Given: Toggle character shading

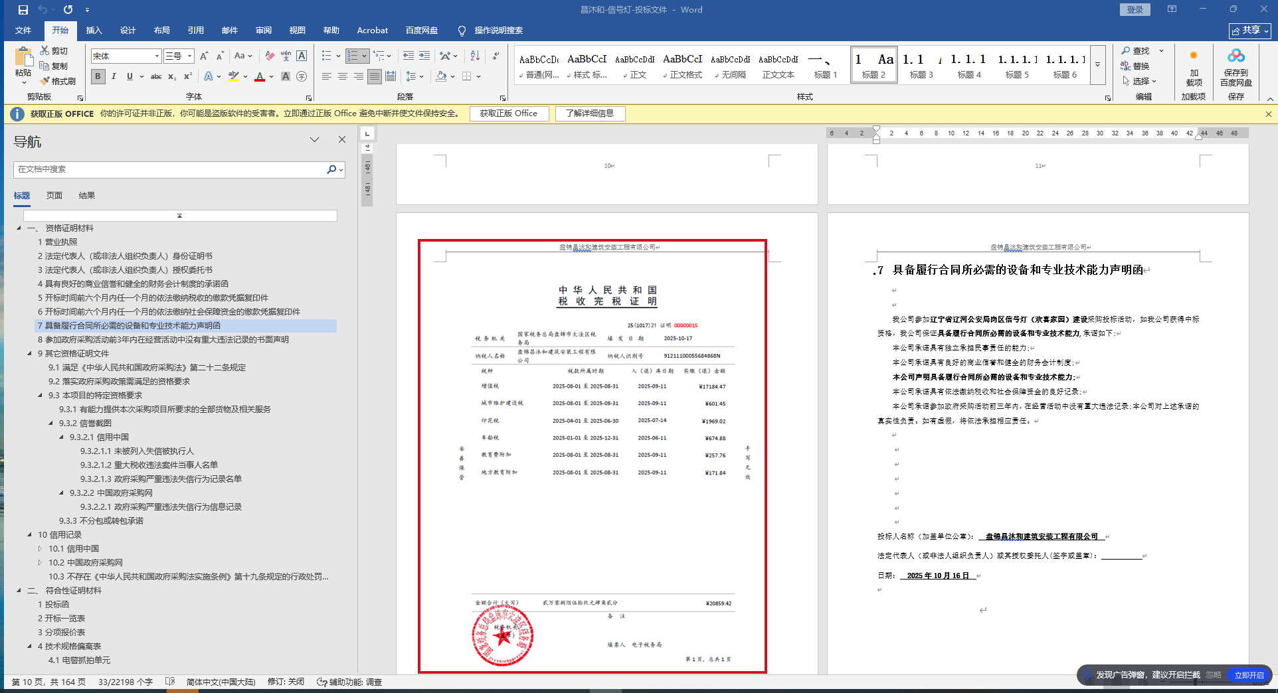Looking at the screenshot, I should [286, 76].
